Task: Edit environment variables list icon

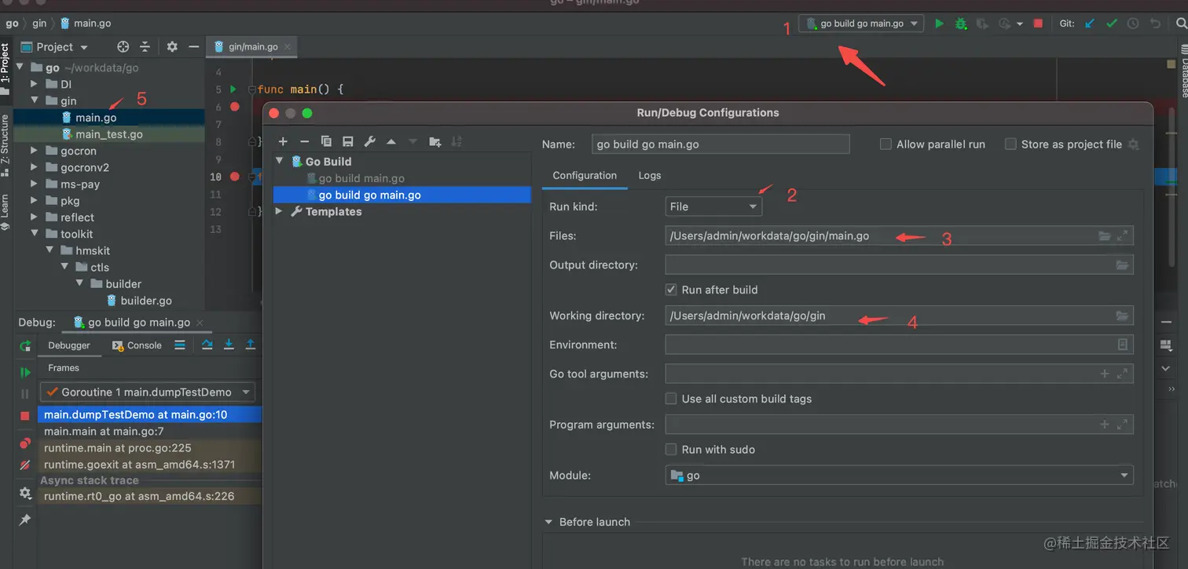Action: pos(1123,345)
